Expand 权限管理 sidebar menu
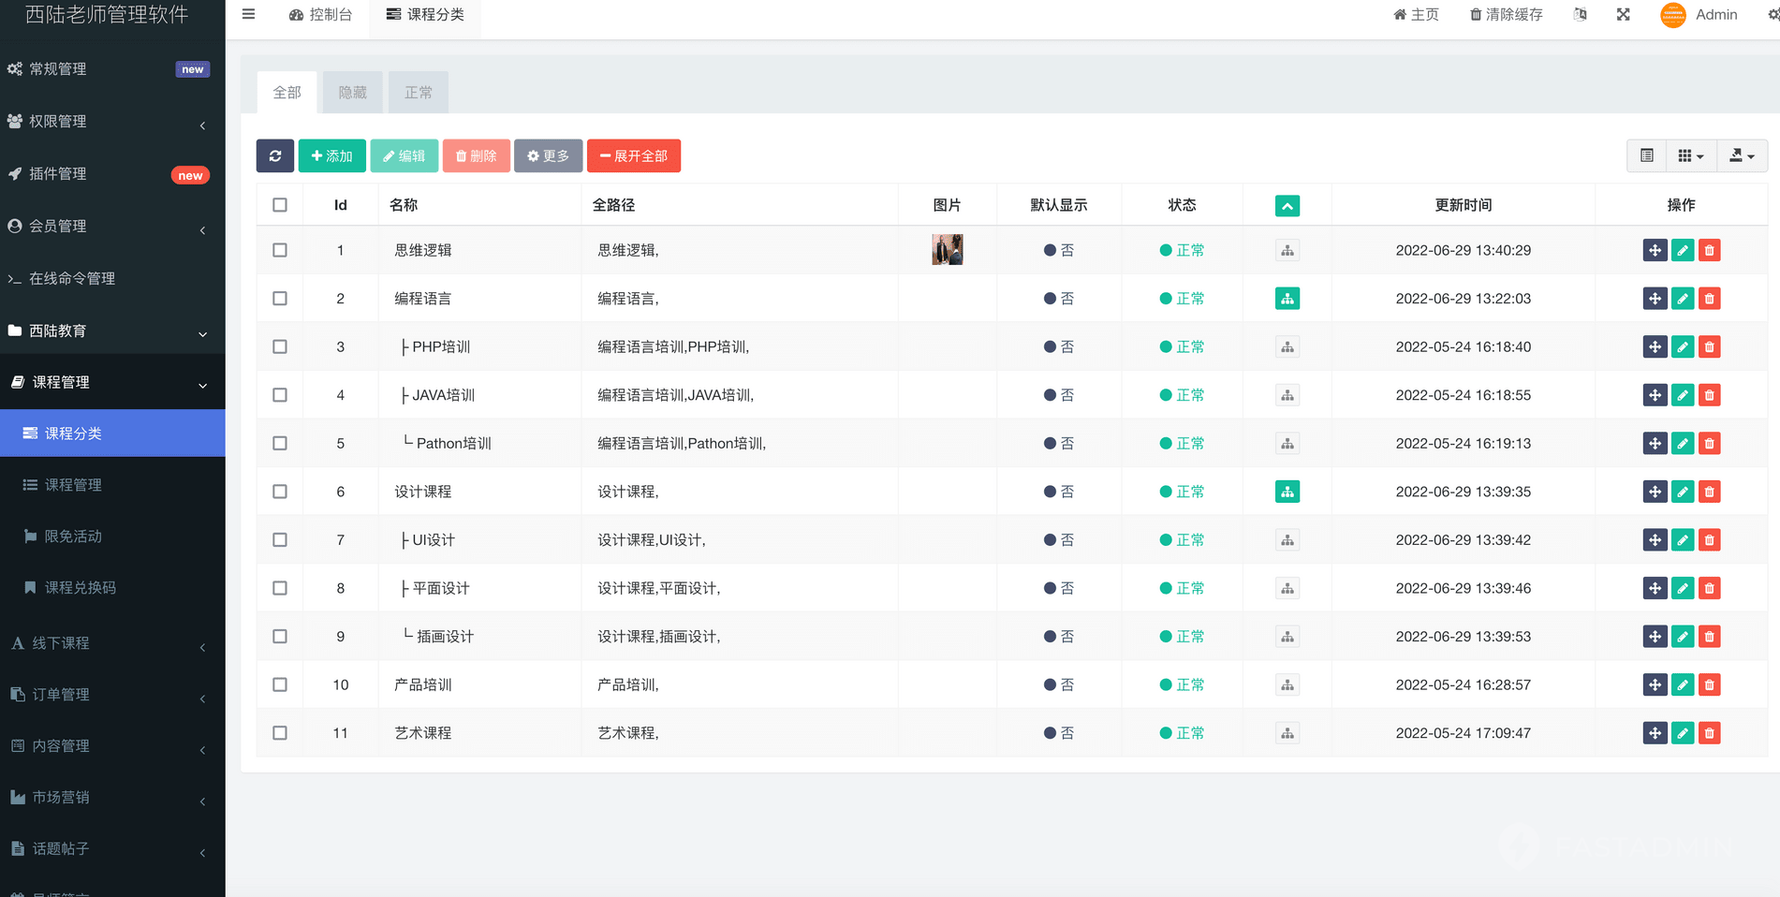Screen dimensions: 1780x897 (x=112, y=122)
